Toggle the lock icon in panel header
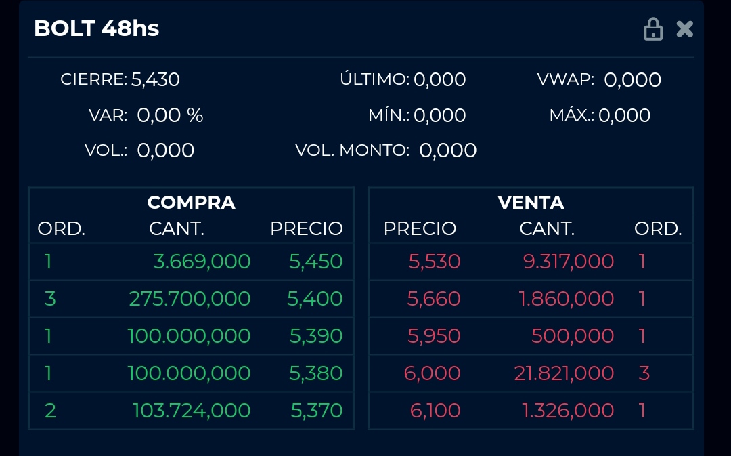The image size is (731, 456). coord(653,29)
